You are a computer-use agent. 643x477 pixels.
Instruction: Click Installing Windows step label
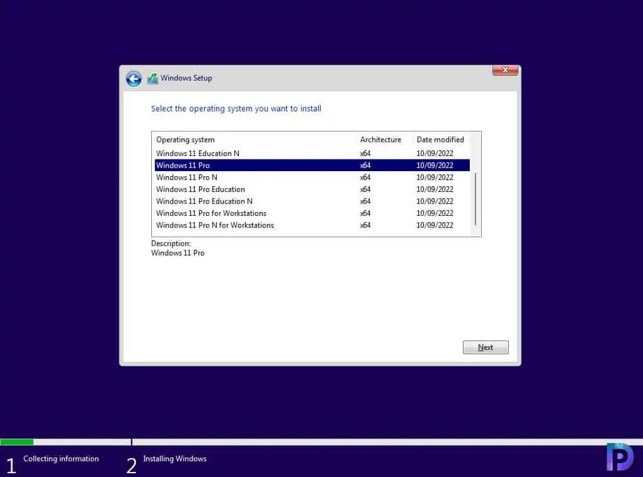pos(174,459)
